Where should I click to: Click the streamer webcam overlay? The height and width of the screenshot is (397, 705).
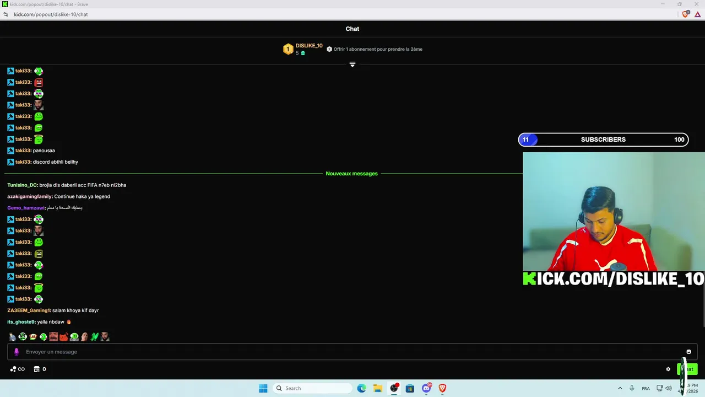click(614, 211)
